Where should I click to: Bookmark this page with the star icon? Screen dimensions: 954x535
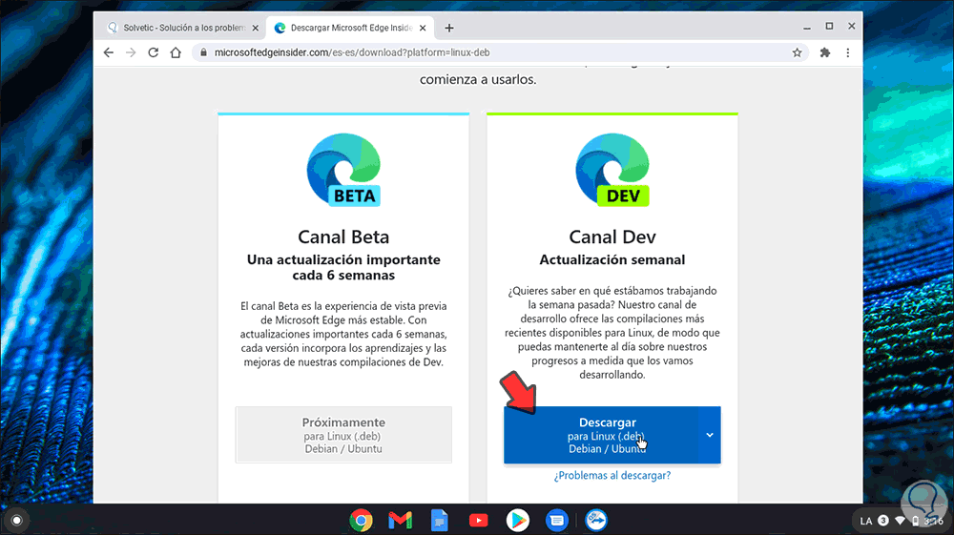(797, 52)
